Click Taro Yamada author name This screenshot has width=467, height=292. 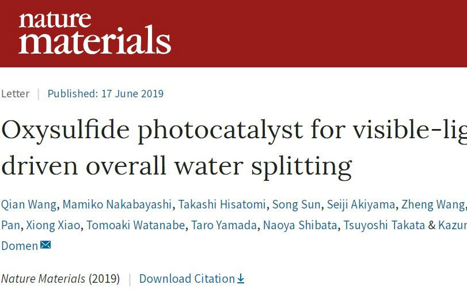[x=224, y=225]
